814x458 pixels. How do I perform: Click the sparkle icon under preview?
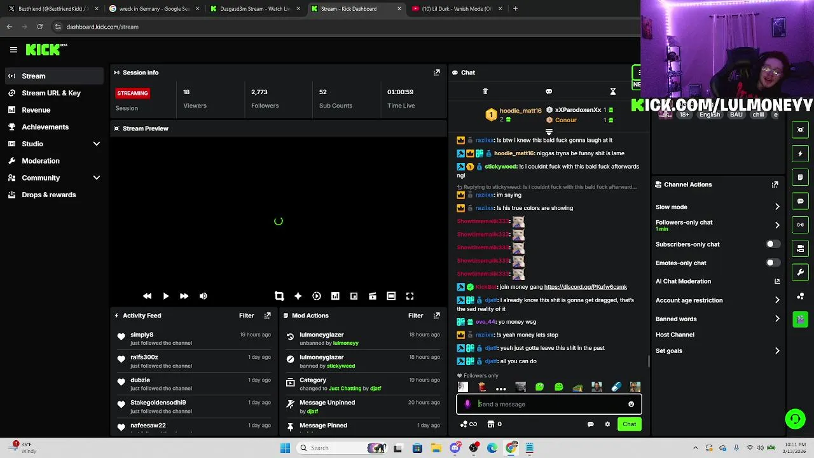[x=298, y=296]
